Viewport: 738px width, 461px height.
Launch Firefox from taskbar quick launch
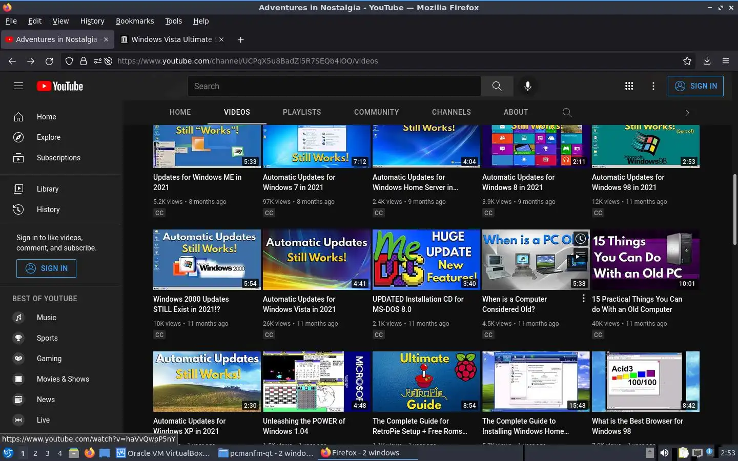tap(90, 453)
